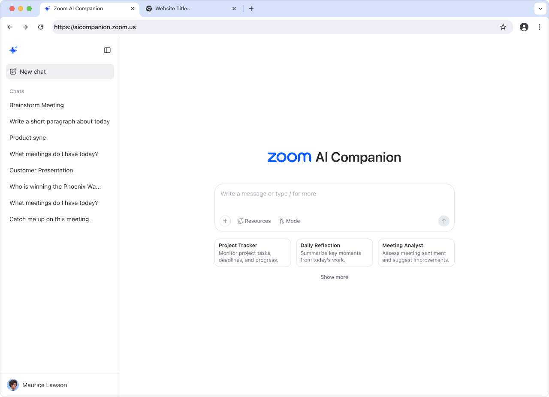Click the AI Companion sparkle logo
This screenshot has height=397, width=549.
point(13,50)
